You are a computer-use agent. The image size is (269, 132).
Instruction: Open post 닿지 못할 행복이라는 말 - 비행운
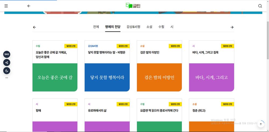click(x=107, y=53)
